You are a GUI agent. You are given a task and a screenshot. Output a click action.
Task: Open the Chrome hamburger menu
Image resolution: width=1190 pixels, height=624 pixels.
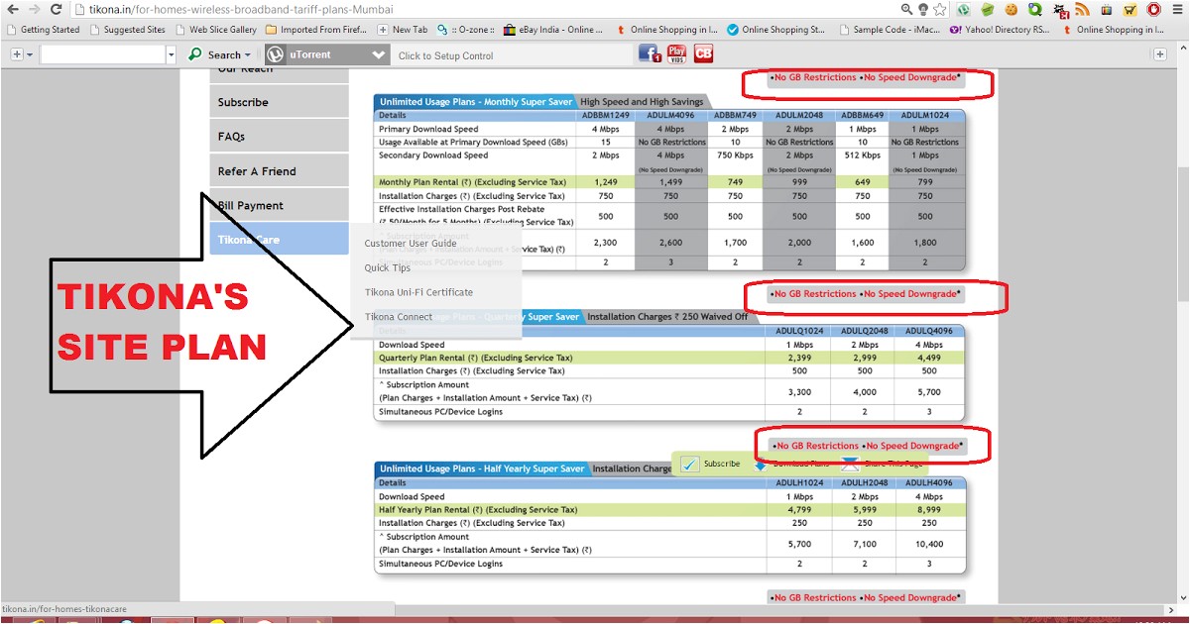[x=1177, y=9]
